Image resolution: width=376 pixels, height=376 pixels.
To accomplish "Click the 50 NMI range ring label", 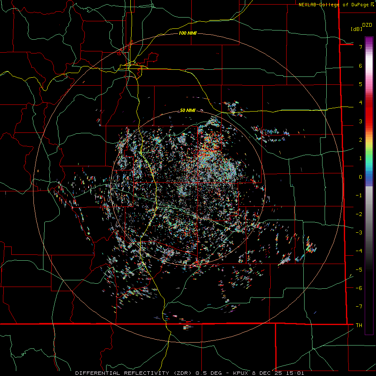I will [x=188, y=110].
